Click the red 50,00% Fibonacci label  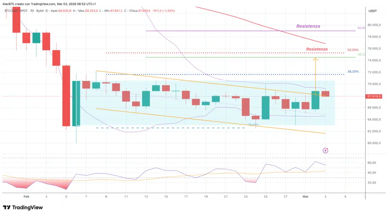pyautogui.click(x=353, y=50)
